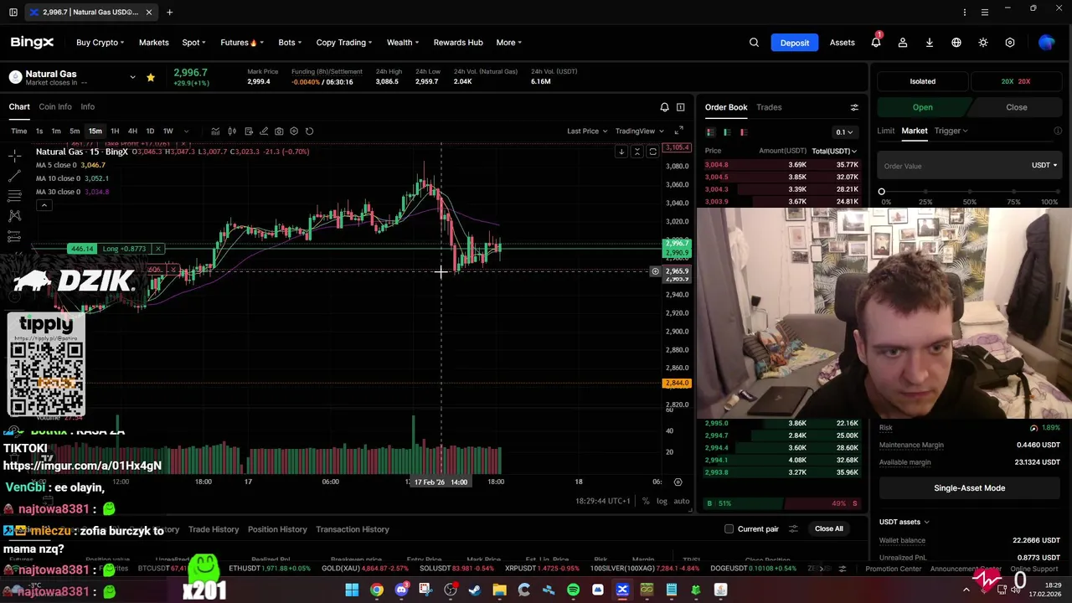Select the drawing pencil icon in chart toolbar
Screen dimensions: 1072x603
pos(264,131)
